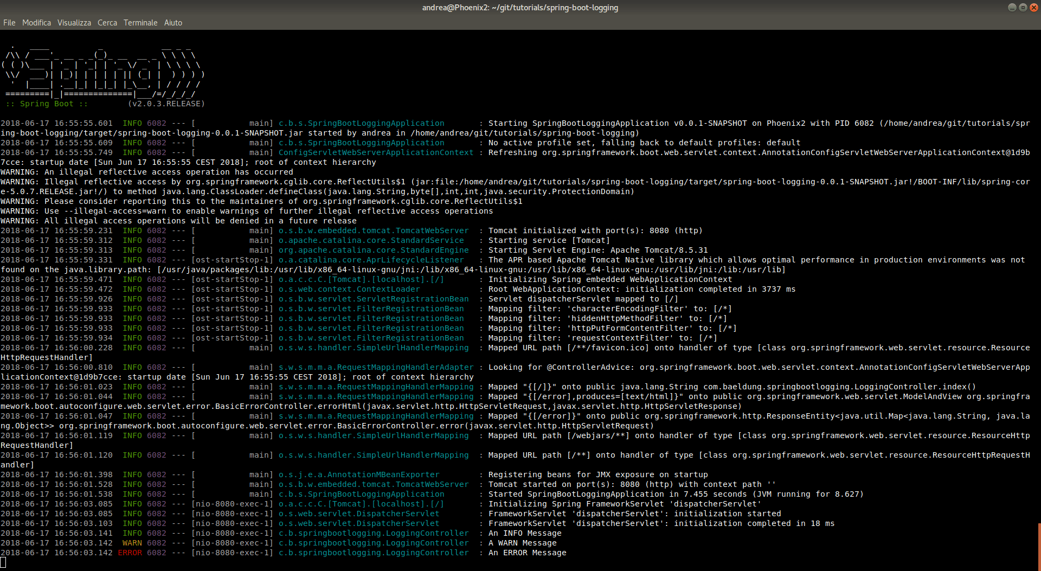
Task: Click the 'Starting service [Tomcat]' log message
Action: click(x=549, y=241)
